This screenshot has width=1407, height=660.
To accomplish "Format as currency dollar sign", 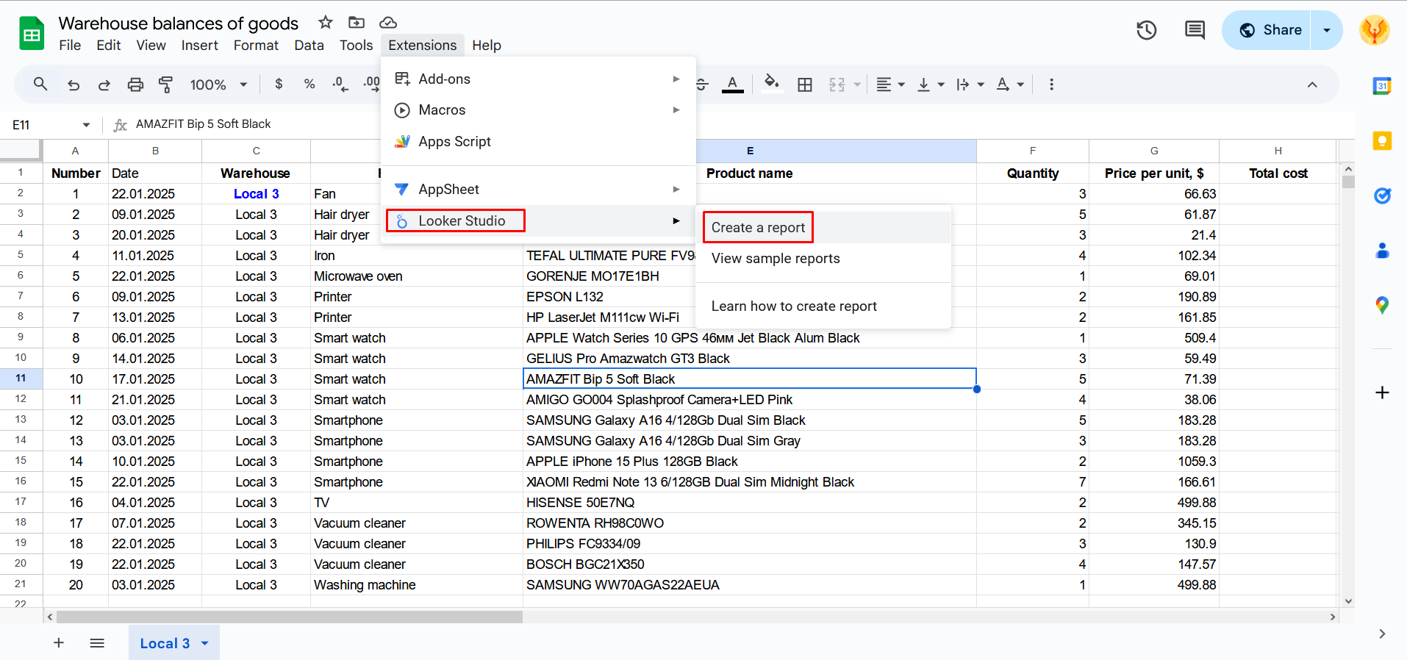I will pyautogui.click(x=279, y=85).
